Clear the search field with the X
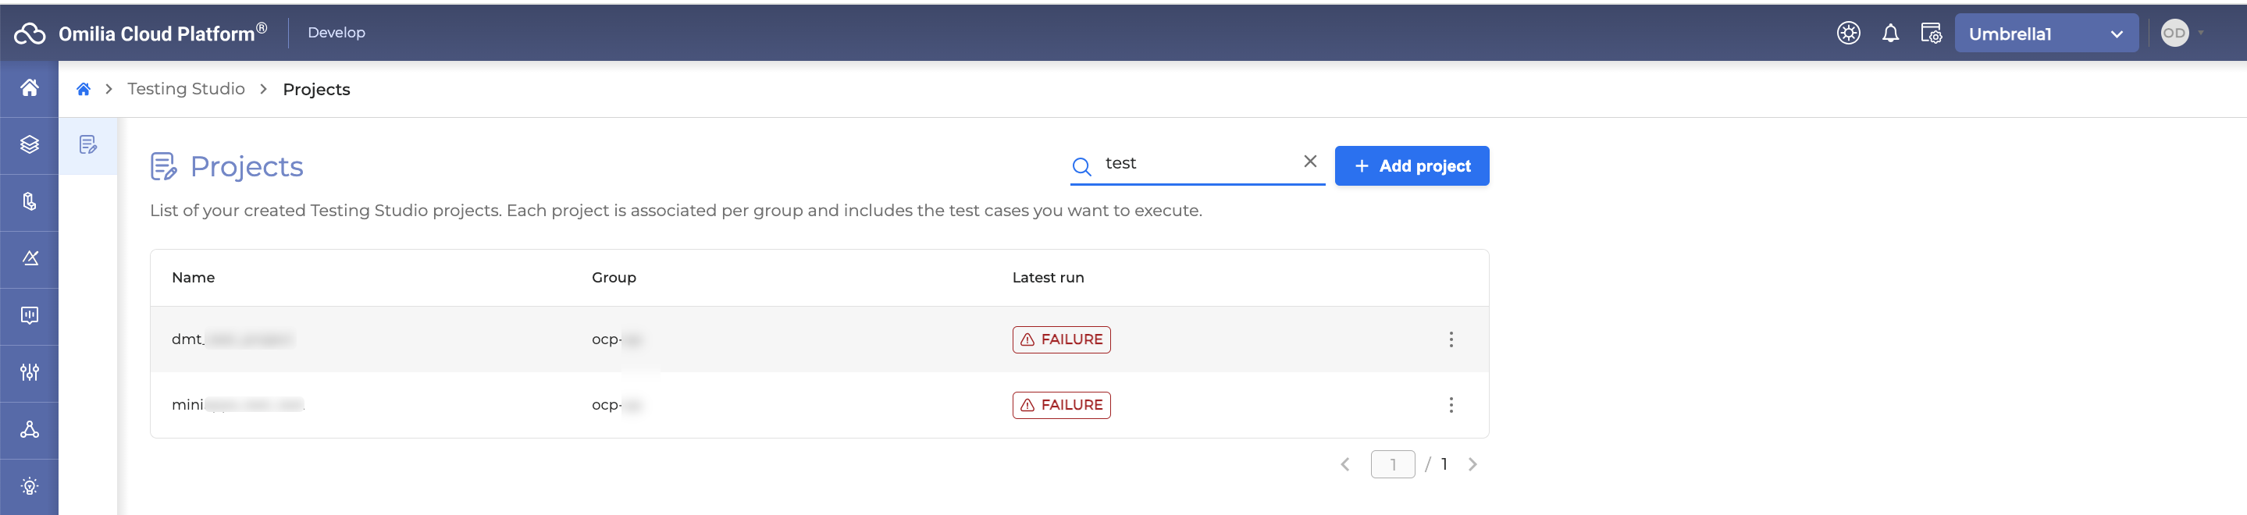The height and width of the screenshot is (515, 2247). (x=1309, y=162)
